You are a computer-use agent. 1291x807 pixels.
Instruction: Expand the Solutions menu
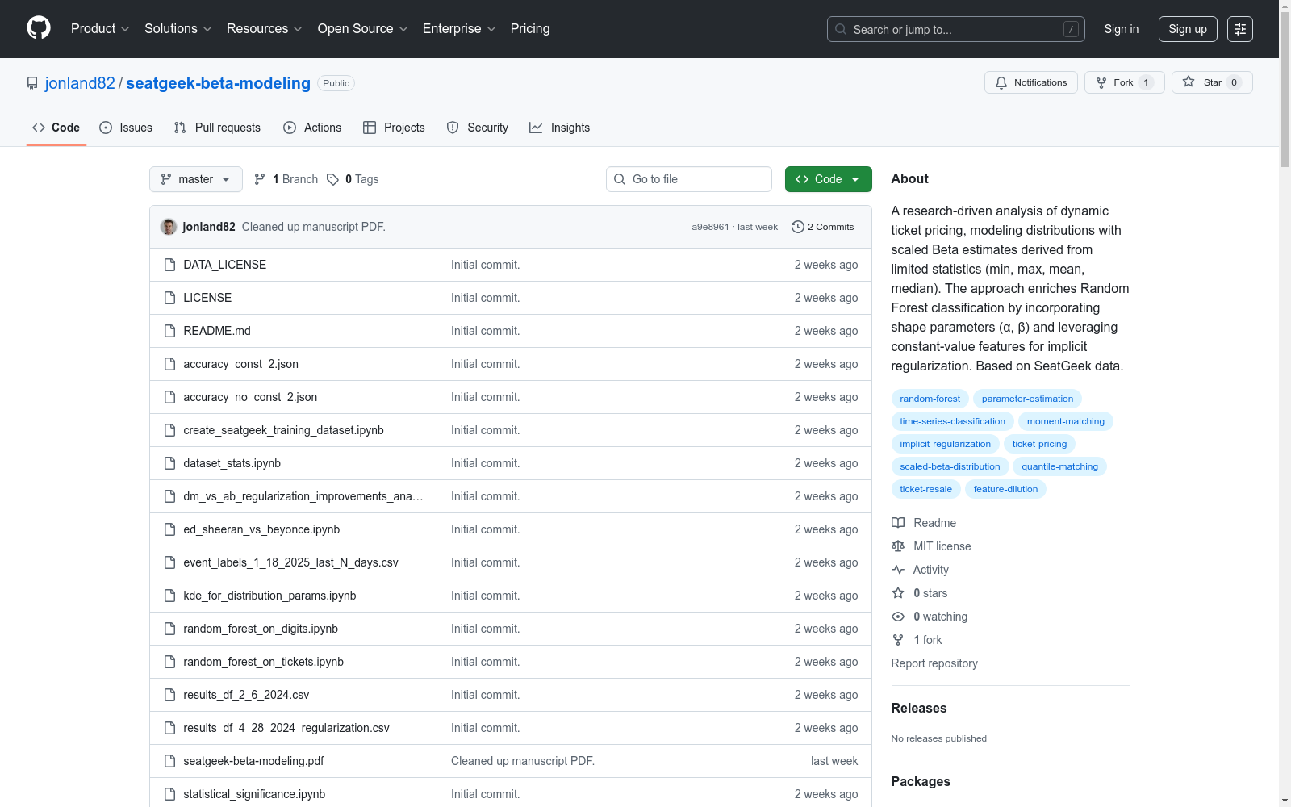(178, 29)
